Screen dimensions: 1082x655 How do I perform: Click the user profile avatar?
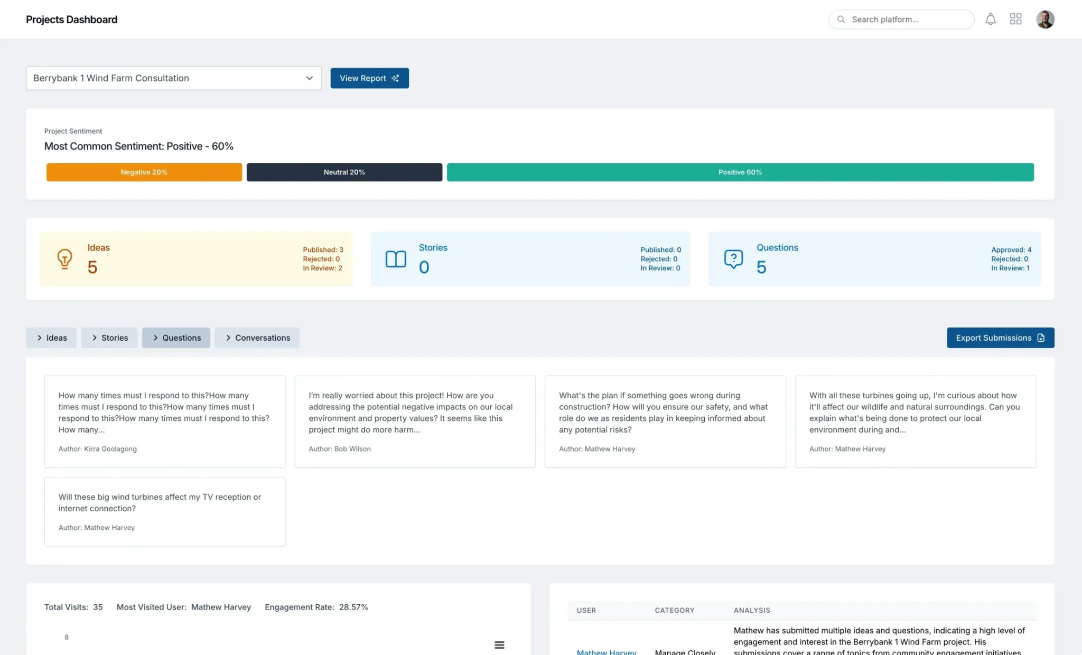1044,20
